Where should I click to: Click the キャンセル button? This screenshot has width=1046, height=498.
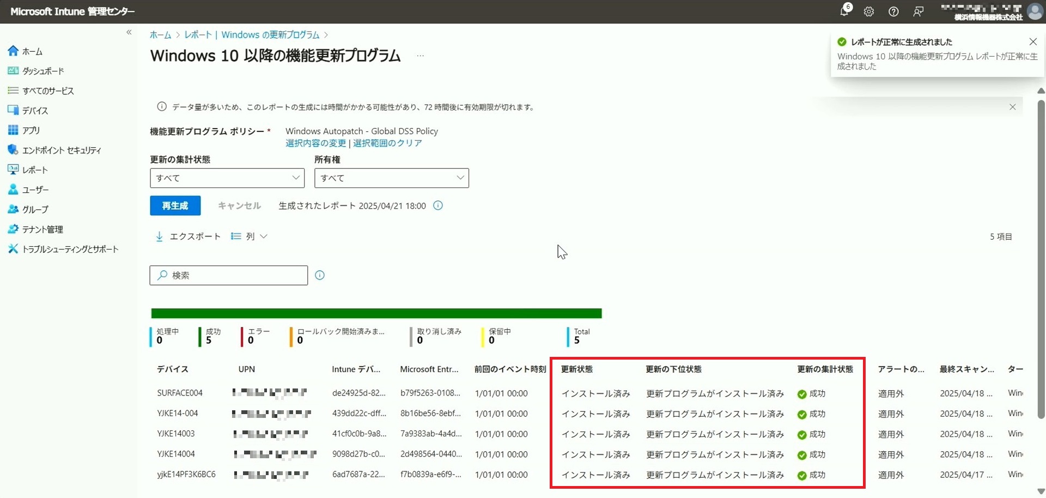point(240,205)
